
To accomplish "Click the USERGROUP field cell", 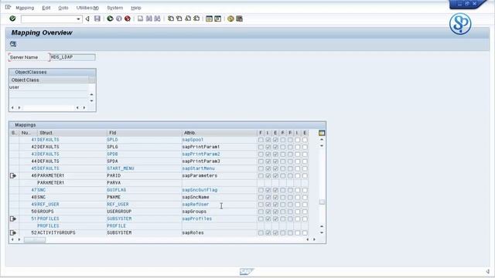I will tap(145, 212).
